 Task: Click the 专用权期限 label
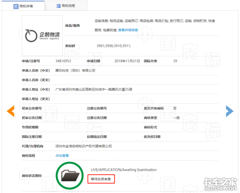(30, 127)
